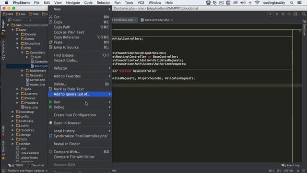Open the Navigate menu
Viewport: 307px width, 173px height.
coord(73,3)
